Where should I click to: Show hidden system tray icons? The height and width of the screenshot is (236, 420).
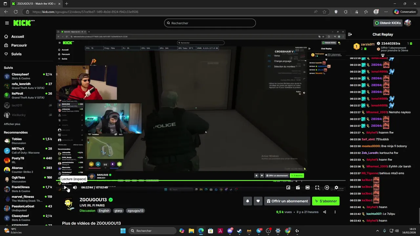(377, 231)
